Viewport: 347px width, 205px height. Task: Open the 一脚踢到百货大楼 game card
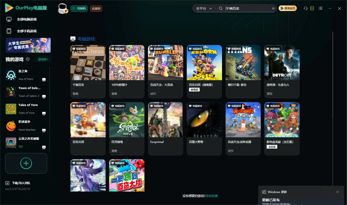pos(127,176)
